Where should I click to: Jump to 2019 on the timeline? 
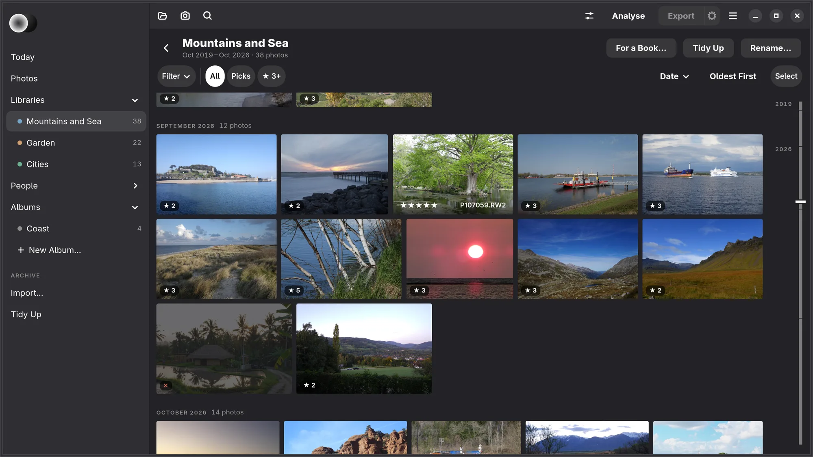tap(783, 104)
